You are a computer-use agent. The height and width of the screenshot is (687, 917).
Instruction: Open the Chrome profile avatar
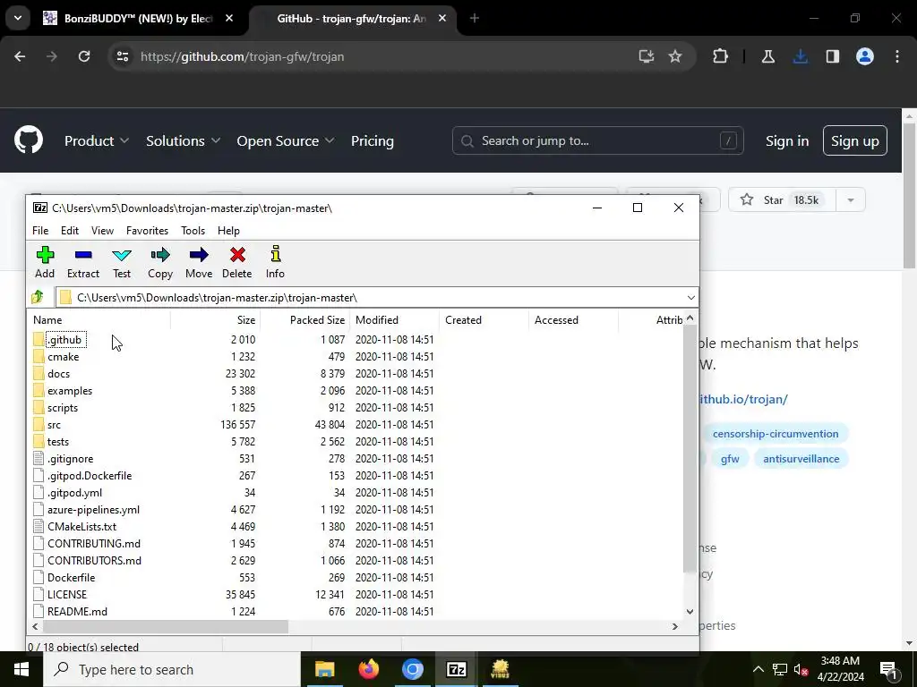point(865,56)
